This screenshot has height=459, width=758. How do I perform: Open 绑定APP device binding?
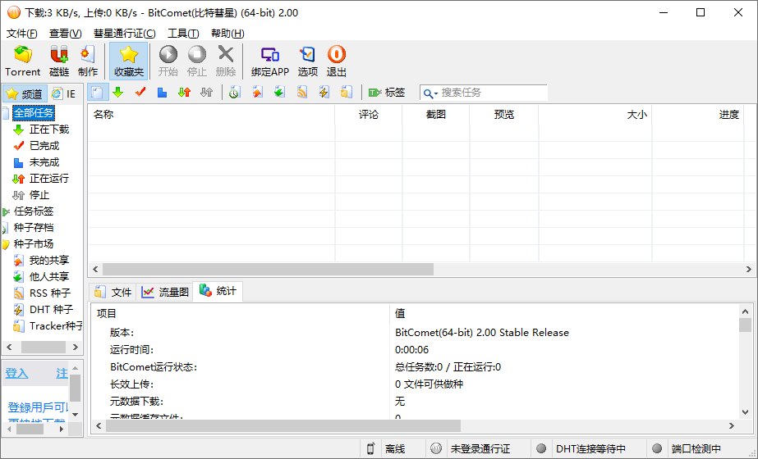pos(269,61)
